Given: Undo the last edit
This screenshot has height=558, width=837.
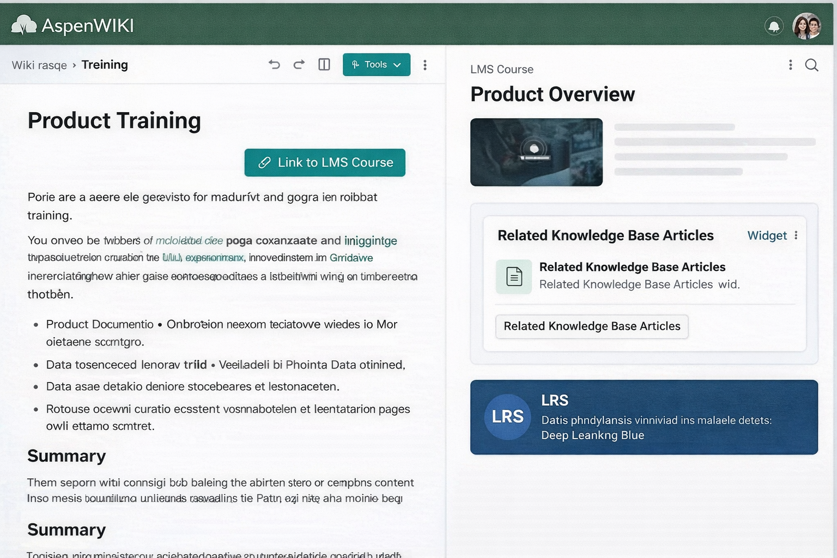Looking at the screenshot, I should point(274,65).
